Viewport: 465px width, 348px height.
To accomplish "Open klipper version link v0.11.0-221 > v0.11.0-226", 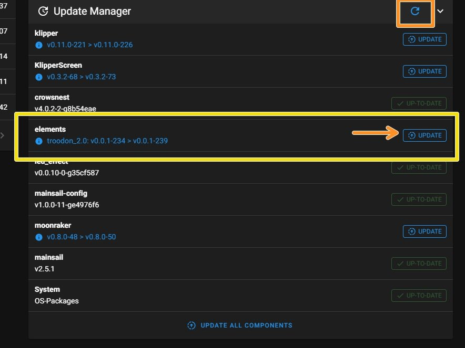I will [90, 45].
